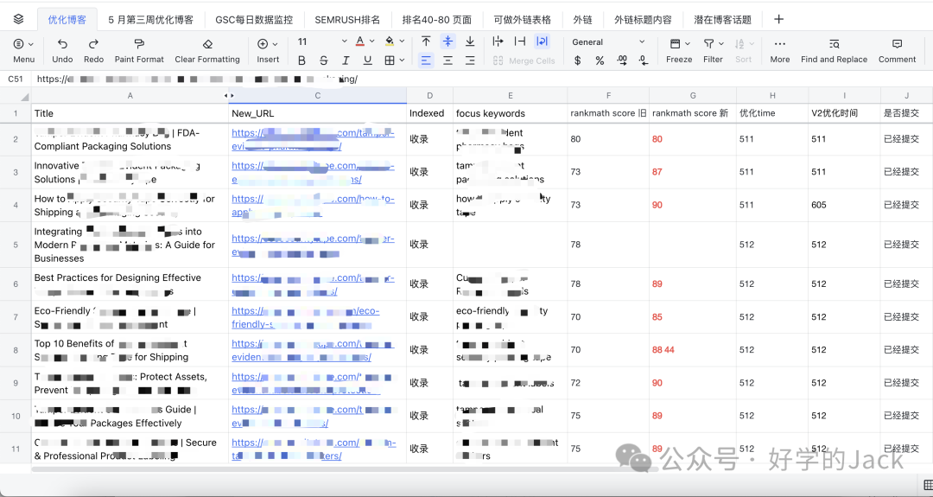
Task: Align cell content to top
Action: (426, 41)
